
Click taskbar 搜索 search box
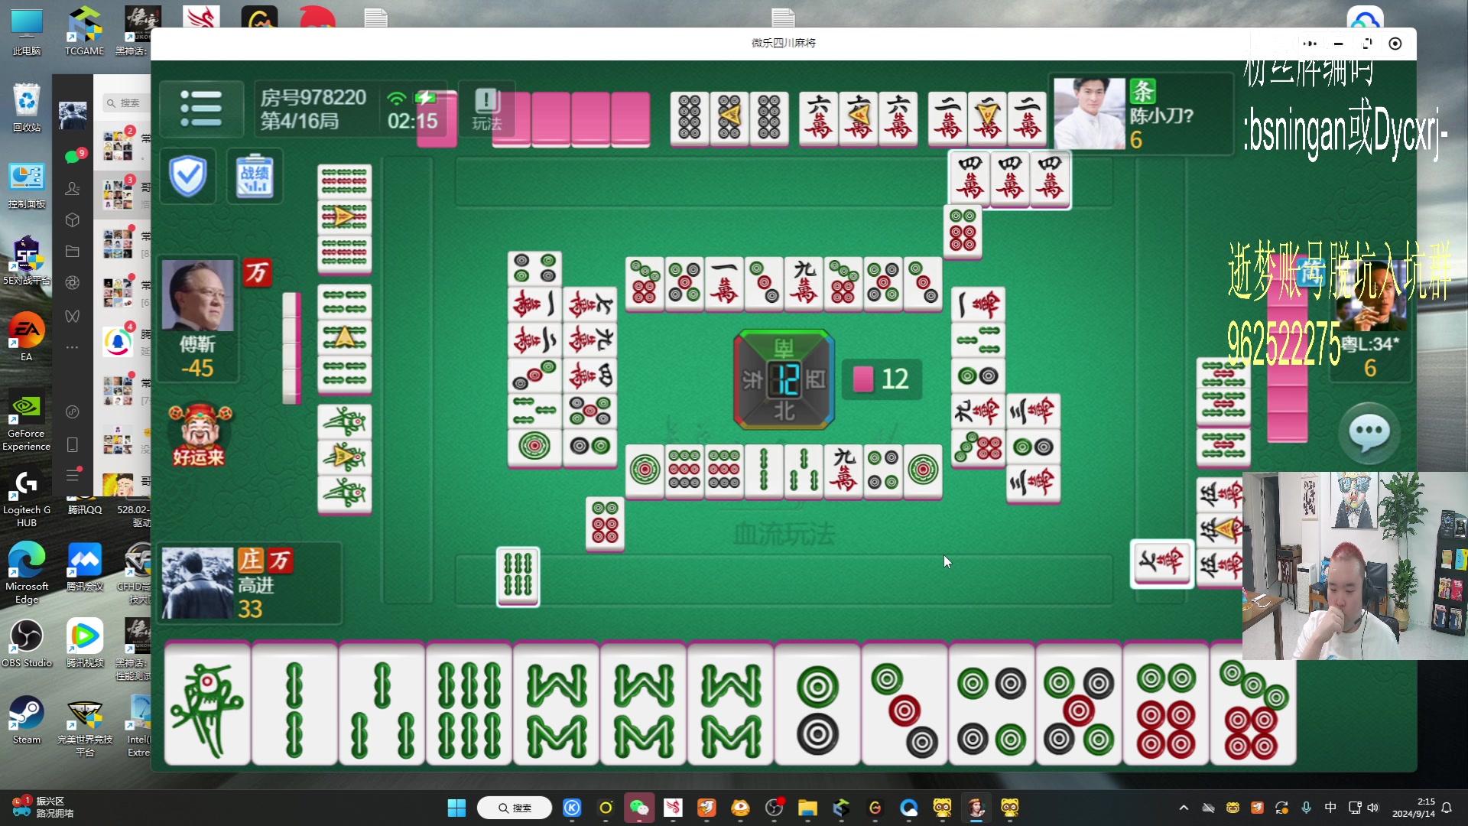(515, 808)
